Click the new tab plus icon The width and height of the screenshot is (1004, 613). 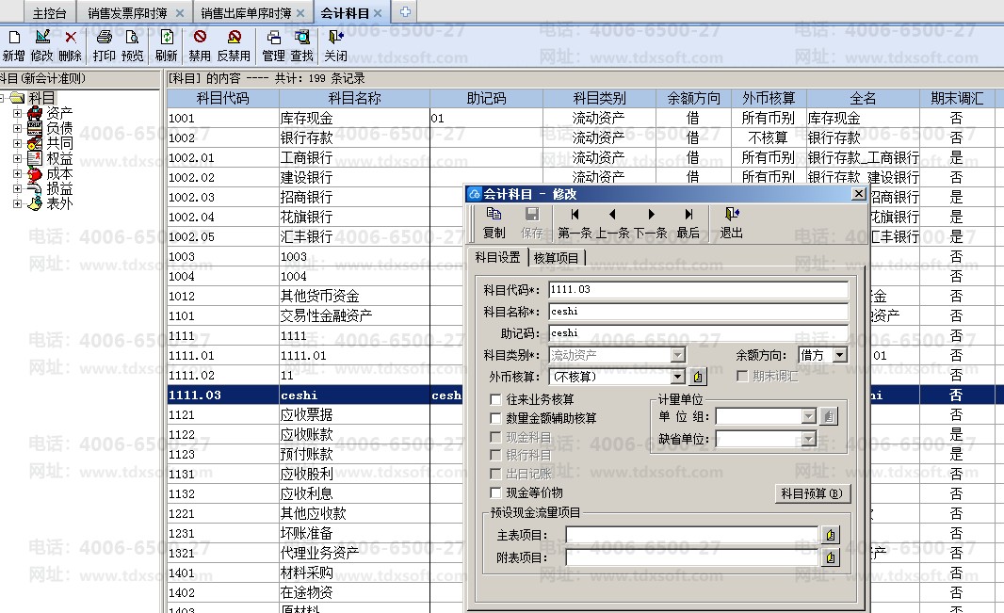405,11
